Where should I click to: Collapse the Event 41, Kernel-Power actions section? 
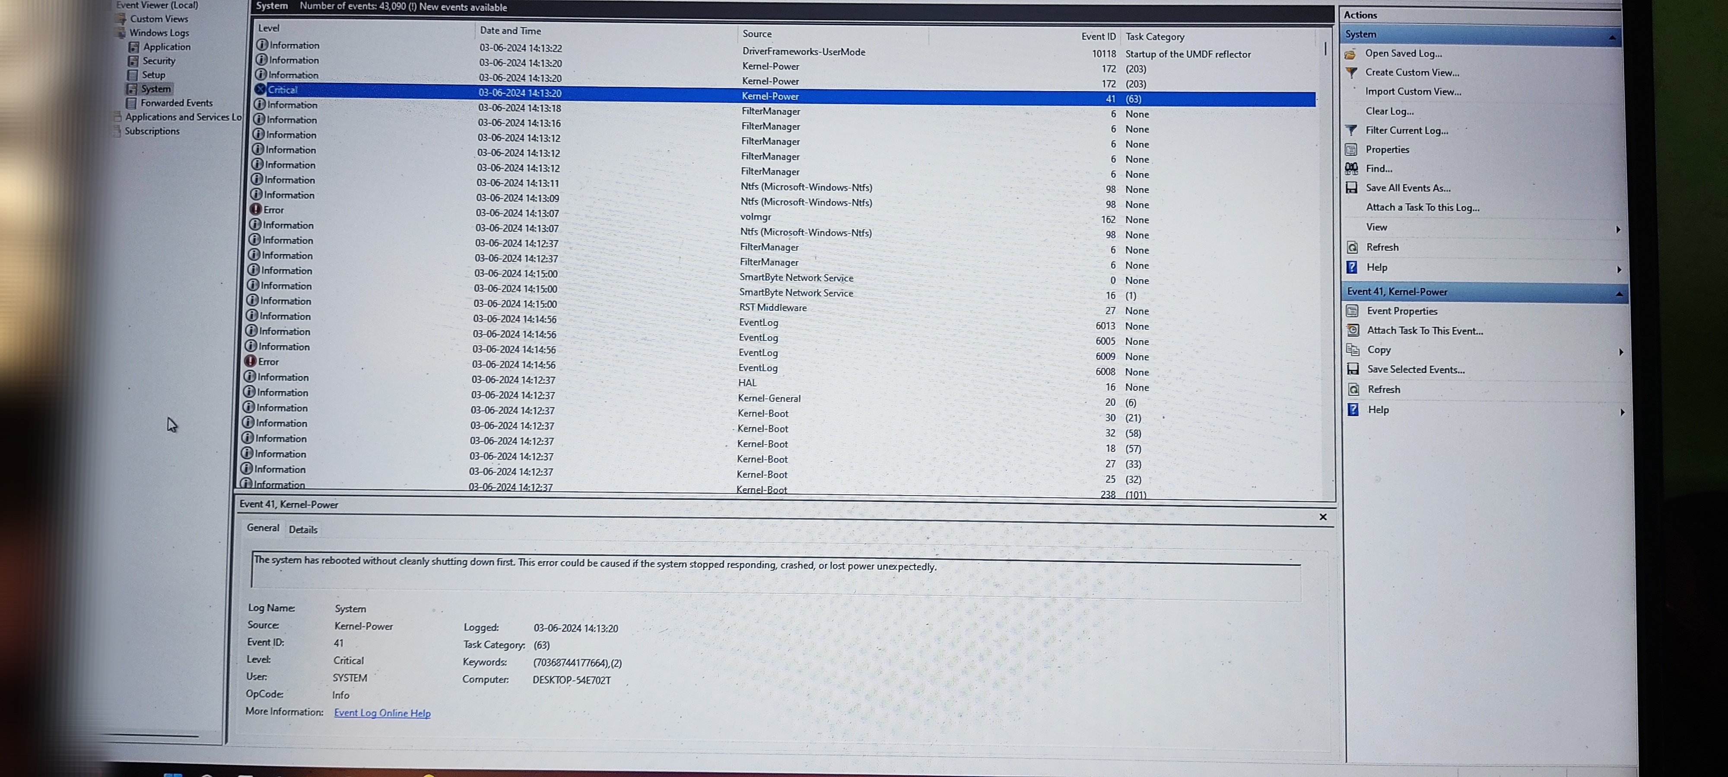click(x=1619, y=294)
